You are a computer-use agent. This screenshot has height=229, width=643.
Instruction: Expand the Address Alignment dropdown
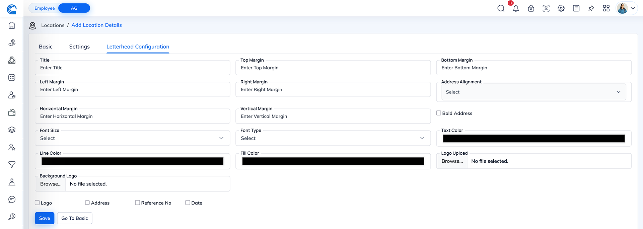533,92
